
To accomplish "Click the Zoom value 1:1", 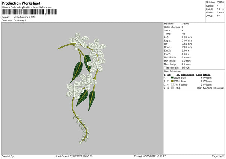I will (x=218, y=16).
